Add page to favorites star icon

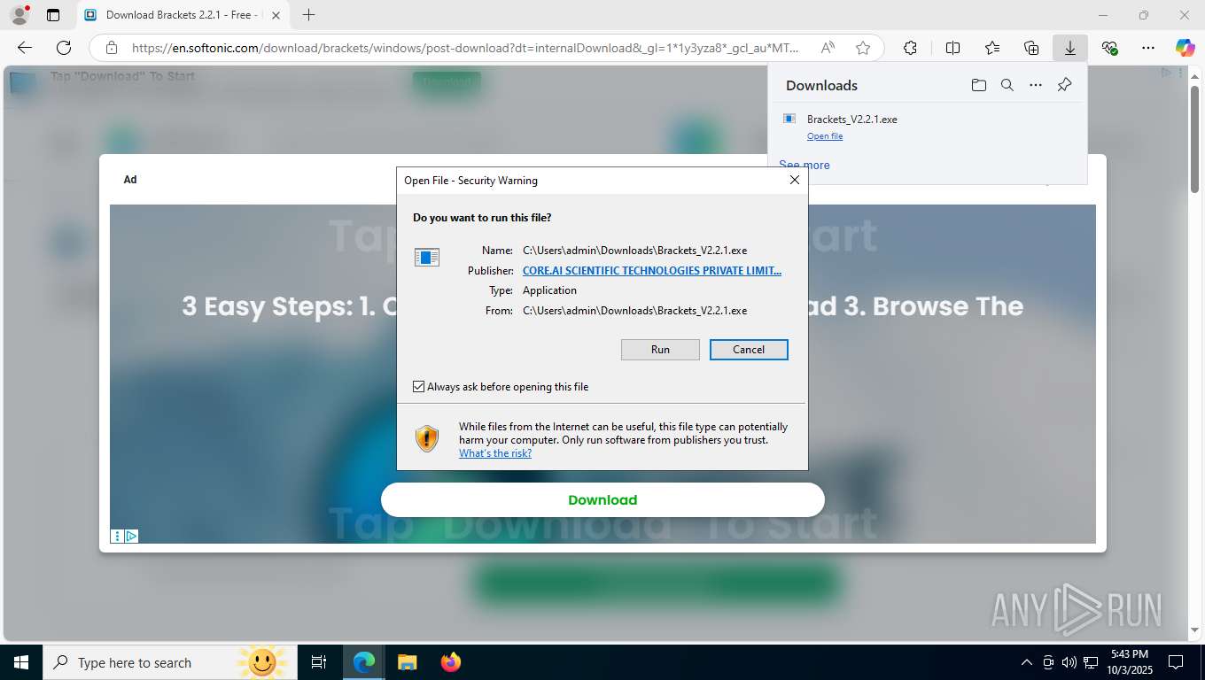[863, 48]
